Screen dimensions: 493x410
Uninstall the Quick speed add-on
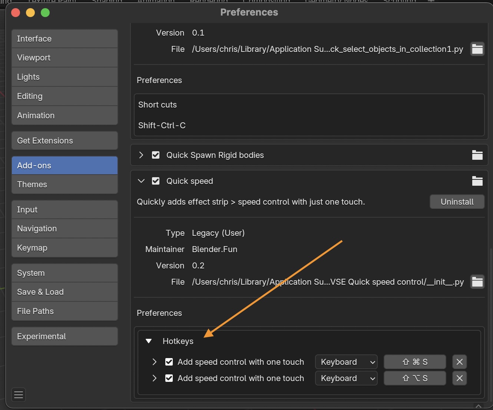coord(457,202)
